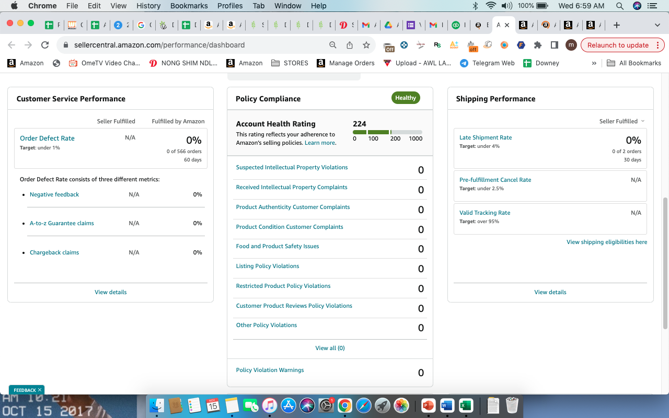Open the FEEDBACK tab at bottom left

pos(27,390)
